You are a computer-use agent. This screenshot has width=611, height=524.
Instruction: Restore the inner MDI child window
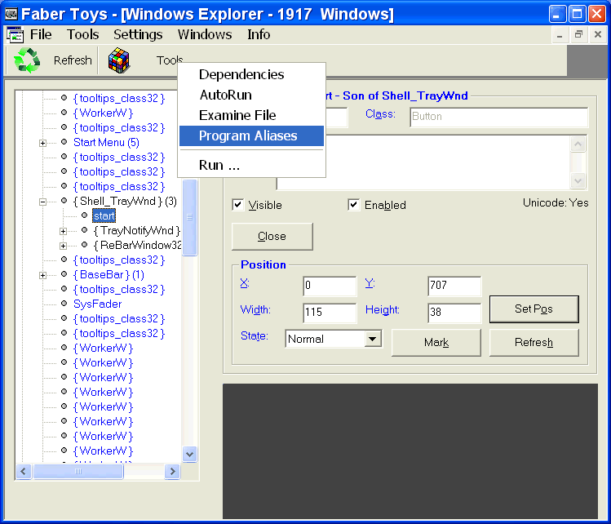pos(578,35)
